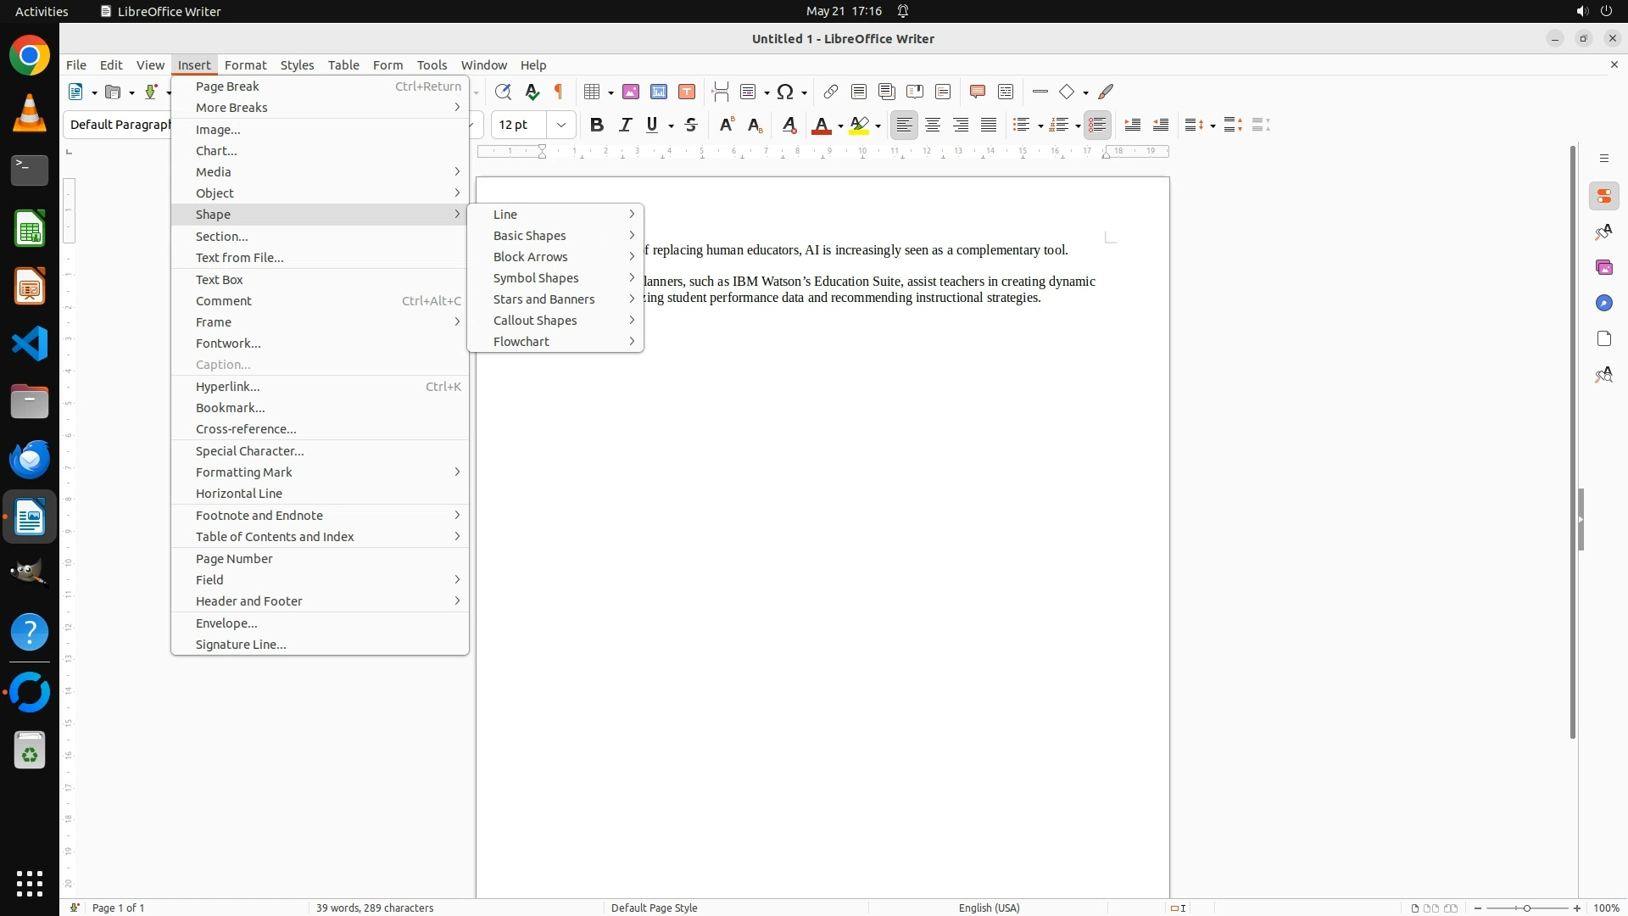Toggle formatting marks pilcrow button

point(559,92)
